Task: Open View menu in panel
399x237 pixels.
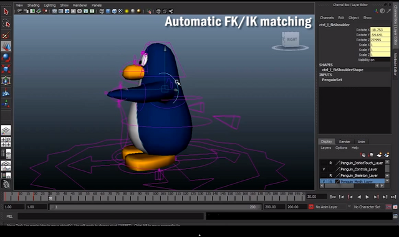Action: point(19,5)
